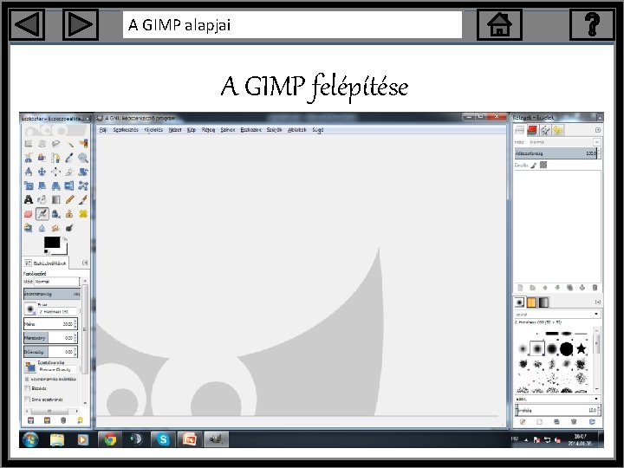Select the Free Select lasso tool

click(55, 144)
